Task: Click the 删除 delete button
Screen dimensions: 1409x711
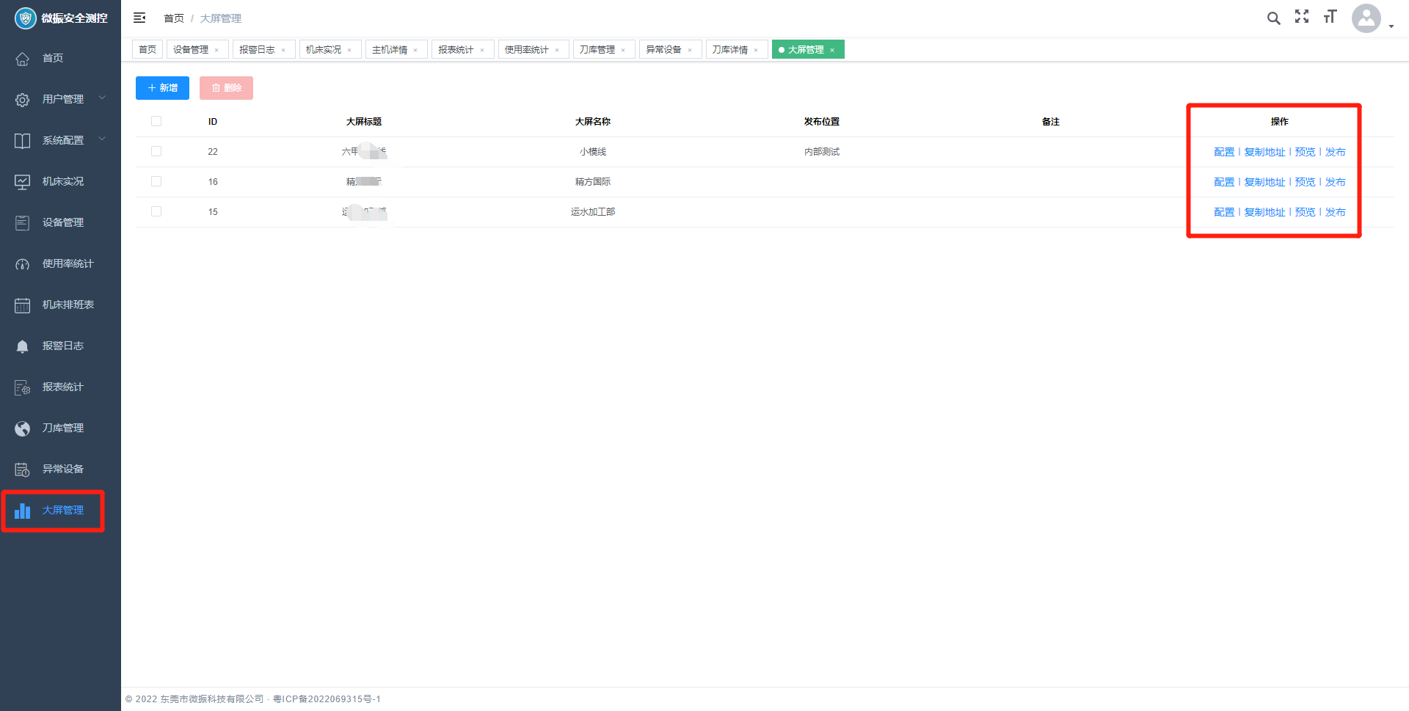Action: click(x=226, y=88)
